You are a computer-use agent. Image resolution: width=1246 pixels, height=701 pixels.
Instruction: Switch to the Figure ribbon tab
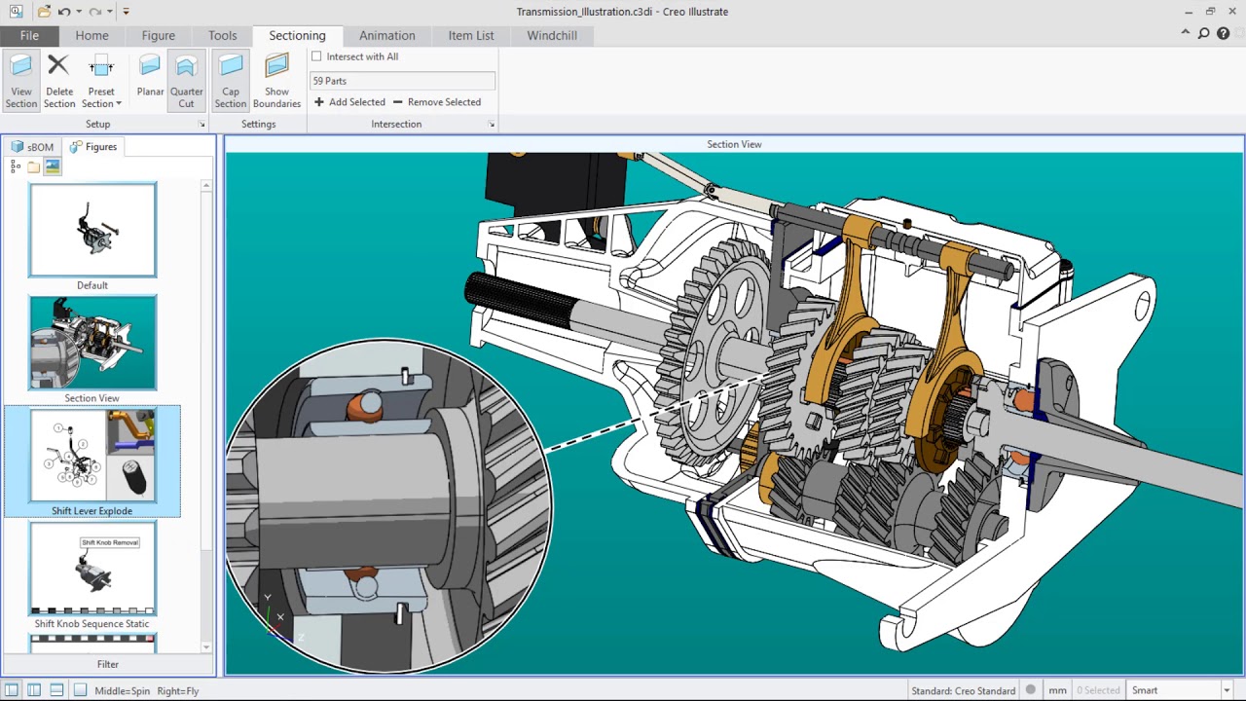point(158,36)
